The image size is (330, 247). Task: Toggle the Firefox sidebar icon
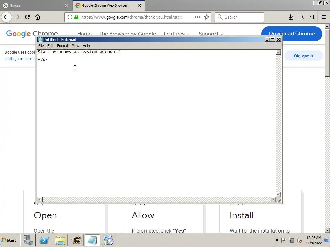point(311,17)
